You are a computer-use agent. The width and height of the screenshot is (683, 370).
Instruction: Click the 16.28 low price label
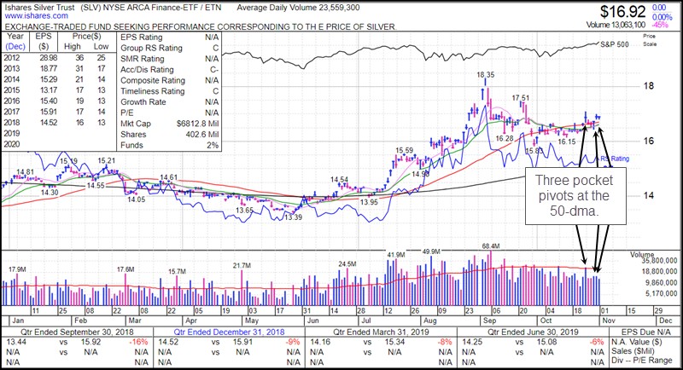[505, 139]
